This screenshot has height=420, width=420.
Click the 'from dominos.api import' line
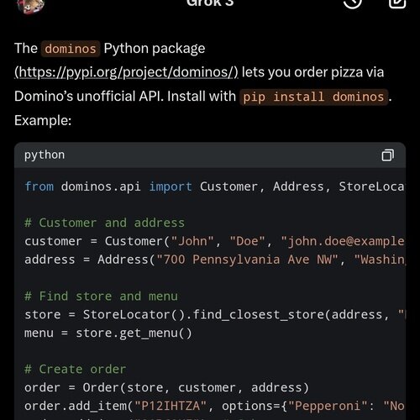click(x=214, y=186)
